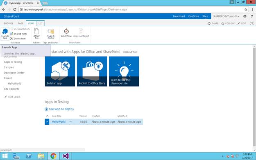
Task: Click the REMOVE THIS link
Action: (x=130, y=52)
